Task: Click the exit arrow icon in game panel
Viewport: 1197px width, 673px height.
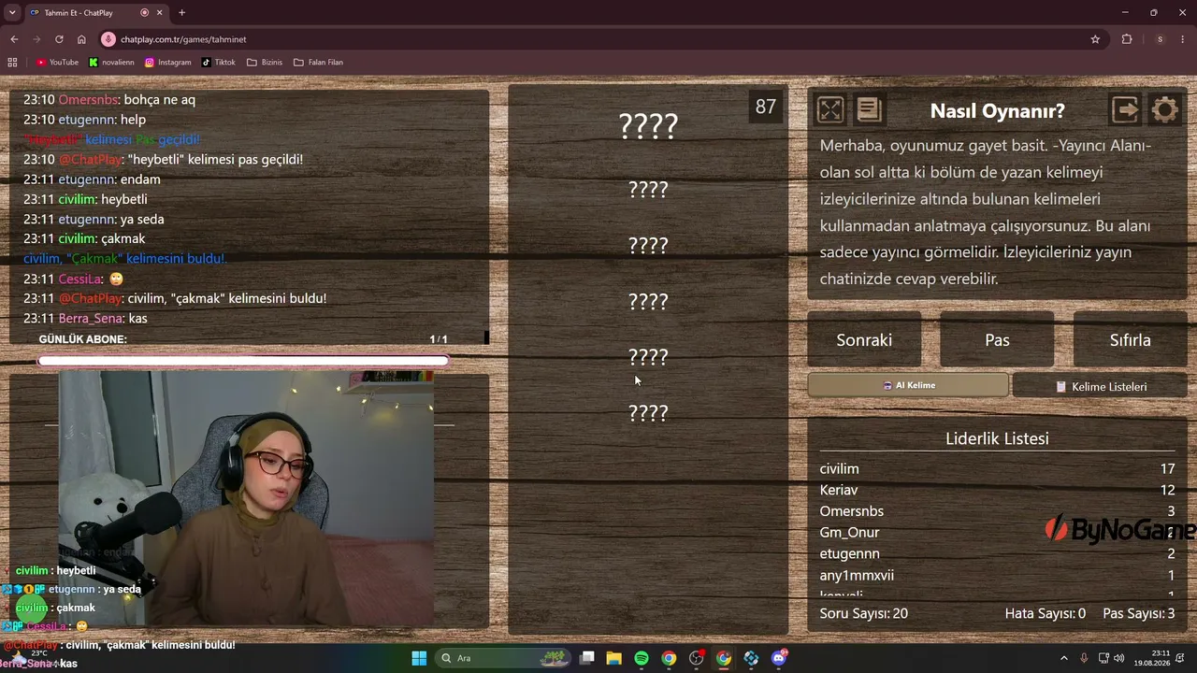Action: pos(1125,110)
